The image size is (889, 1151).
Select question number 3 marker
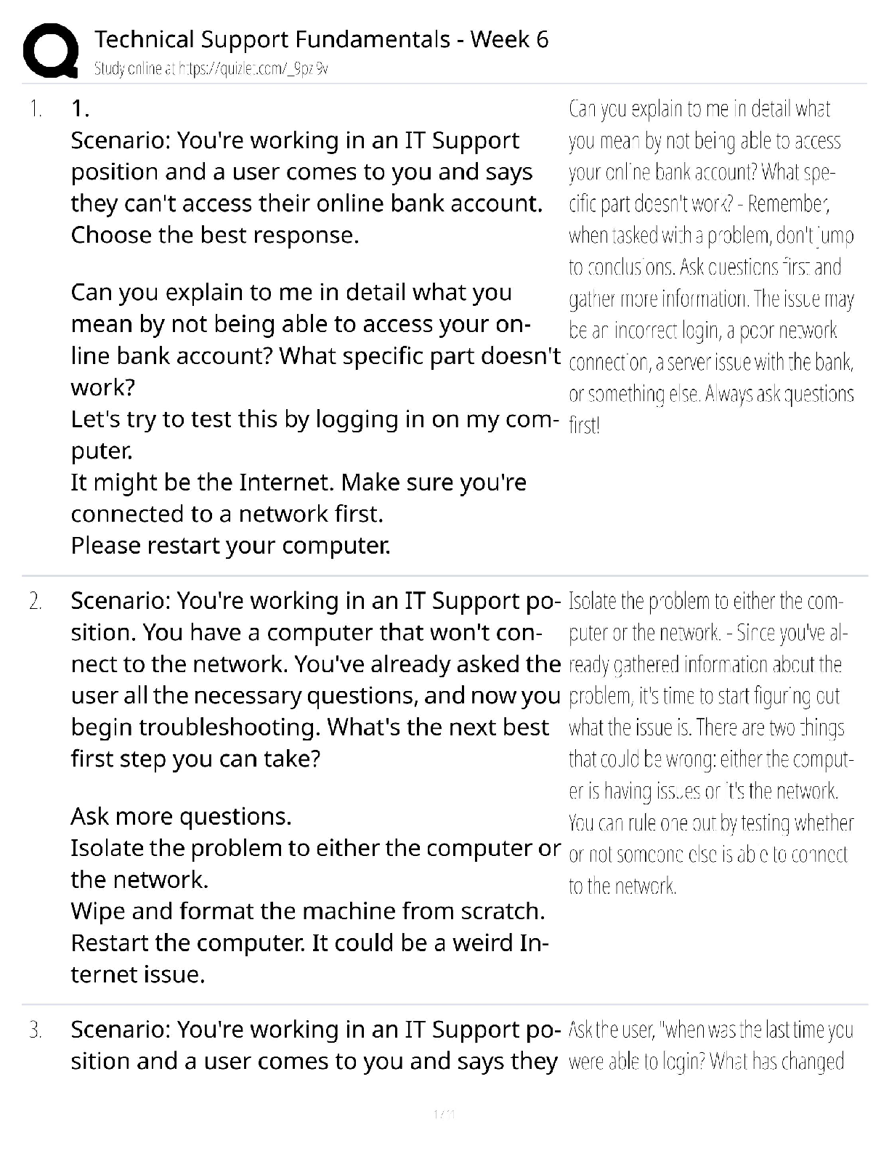tap(36, 1030)
